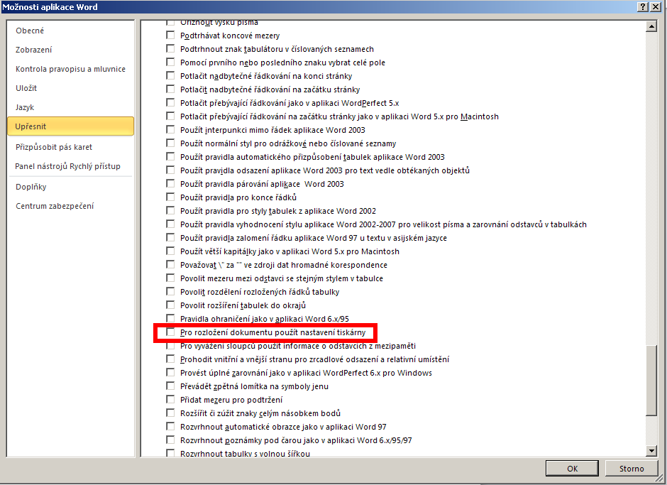Toggle Pomocí prvního nebo posledního znaku option
Screen dimensions: 667x485
coord(170,62)
